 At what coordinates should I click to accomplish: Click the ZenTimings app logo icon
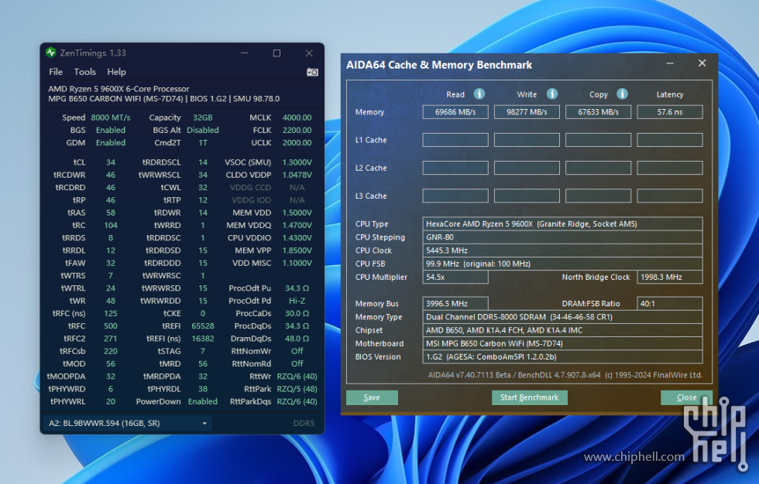(x=51, y=53)
